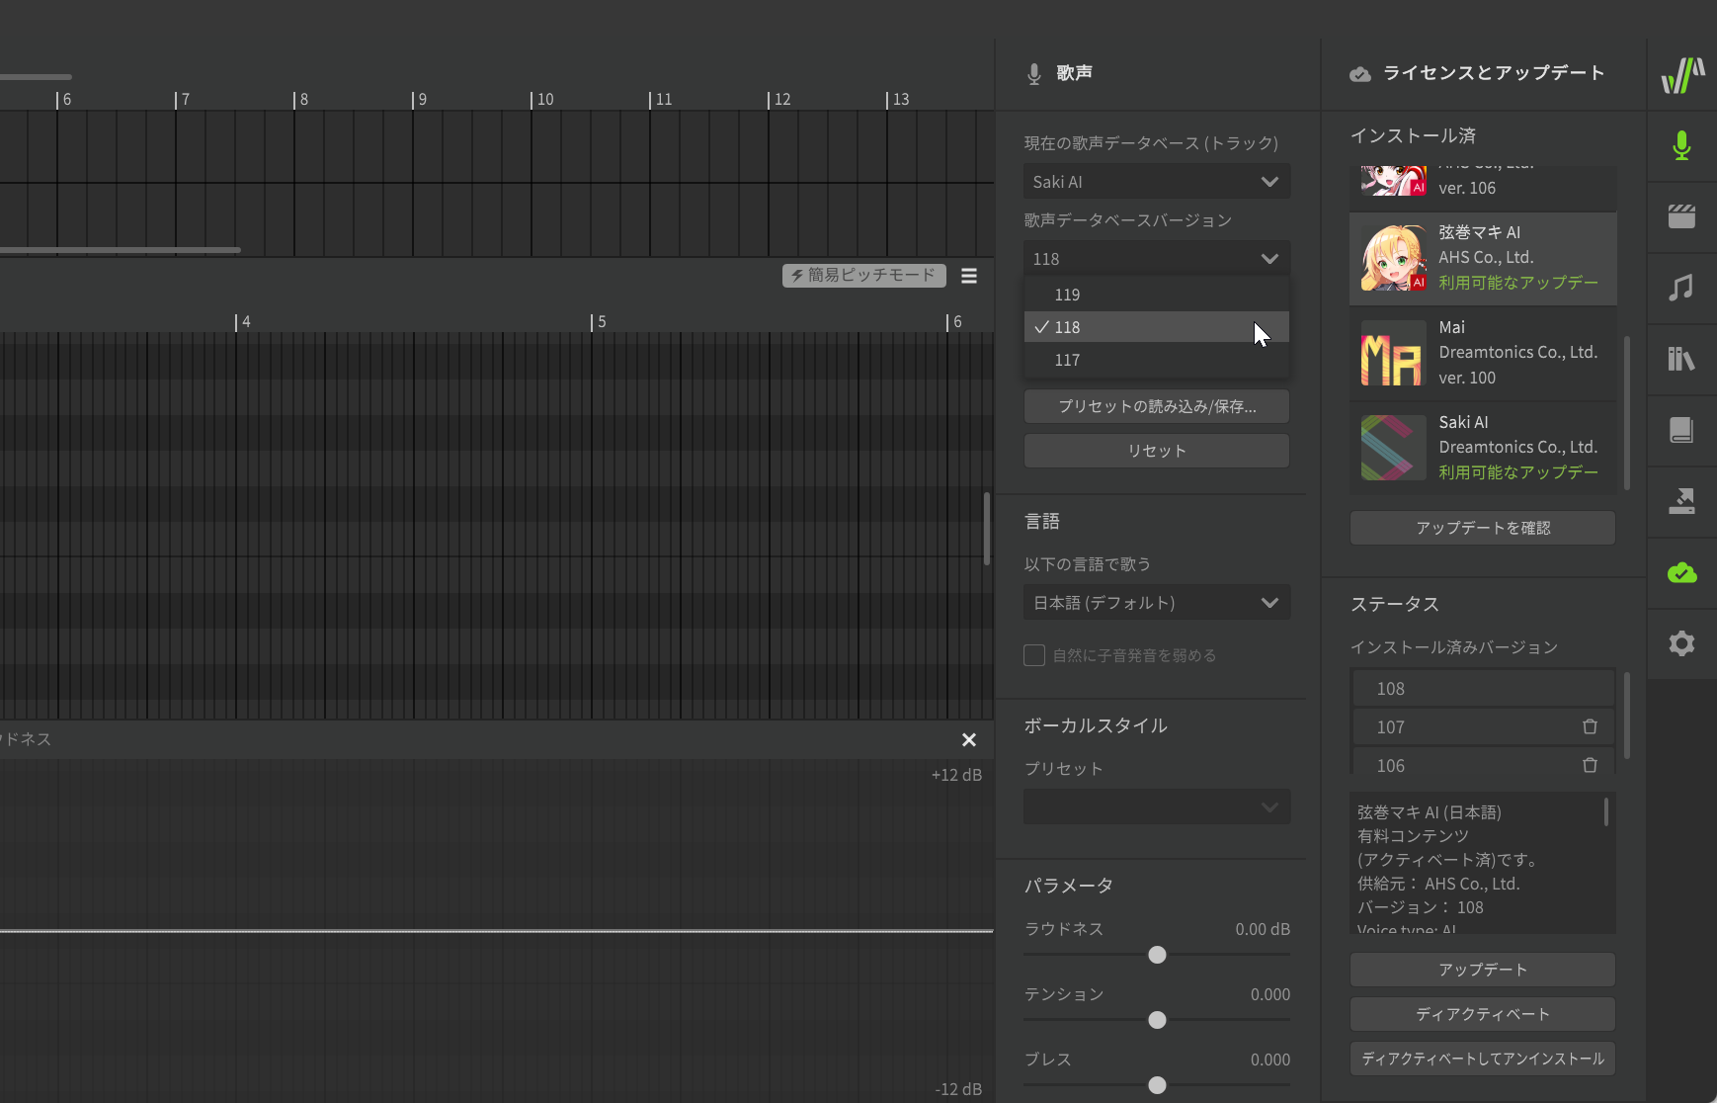Click the arrangement horizontal scrollbar
This screenshot has width=1717, height=1103.
[x=119, y=250]
